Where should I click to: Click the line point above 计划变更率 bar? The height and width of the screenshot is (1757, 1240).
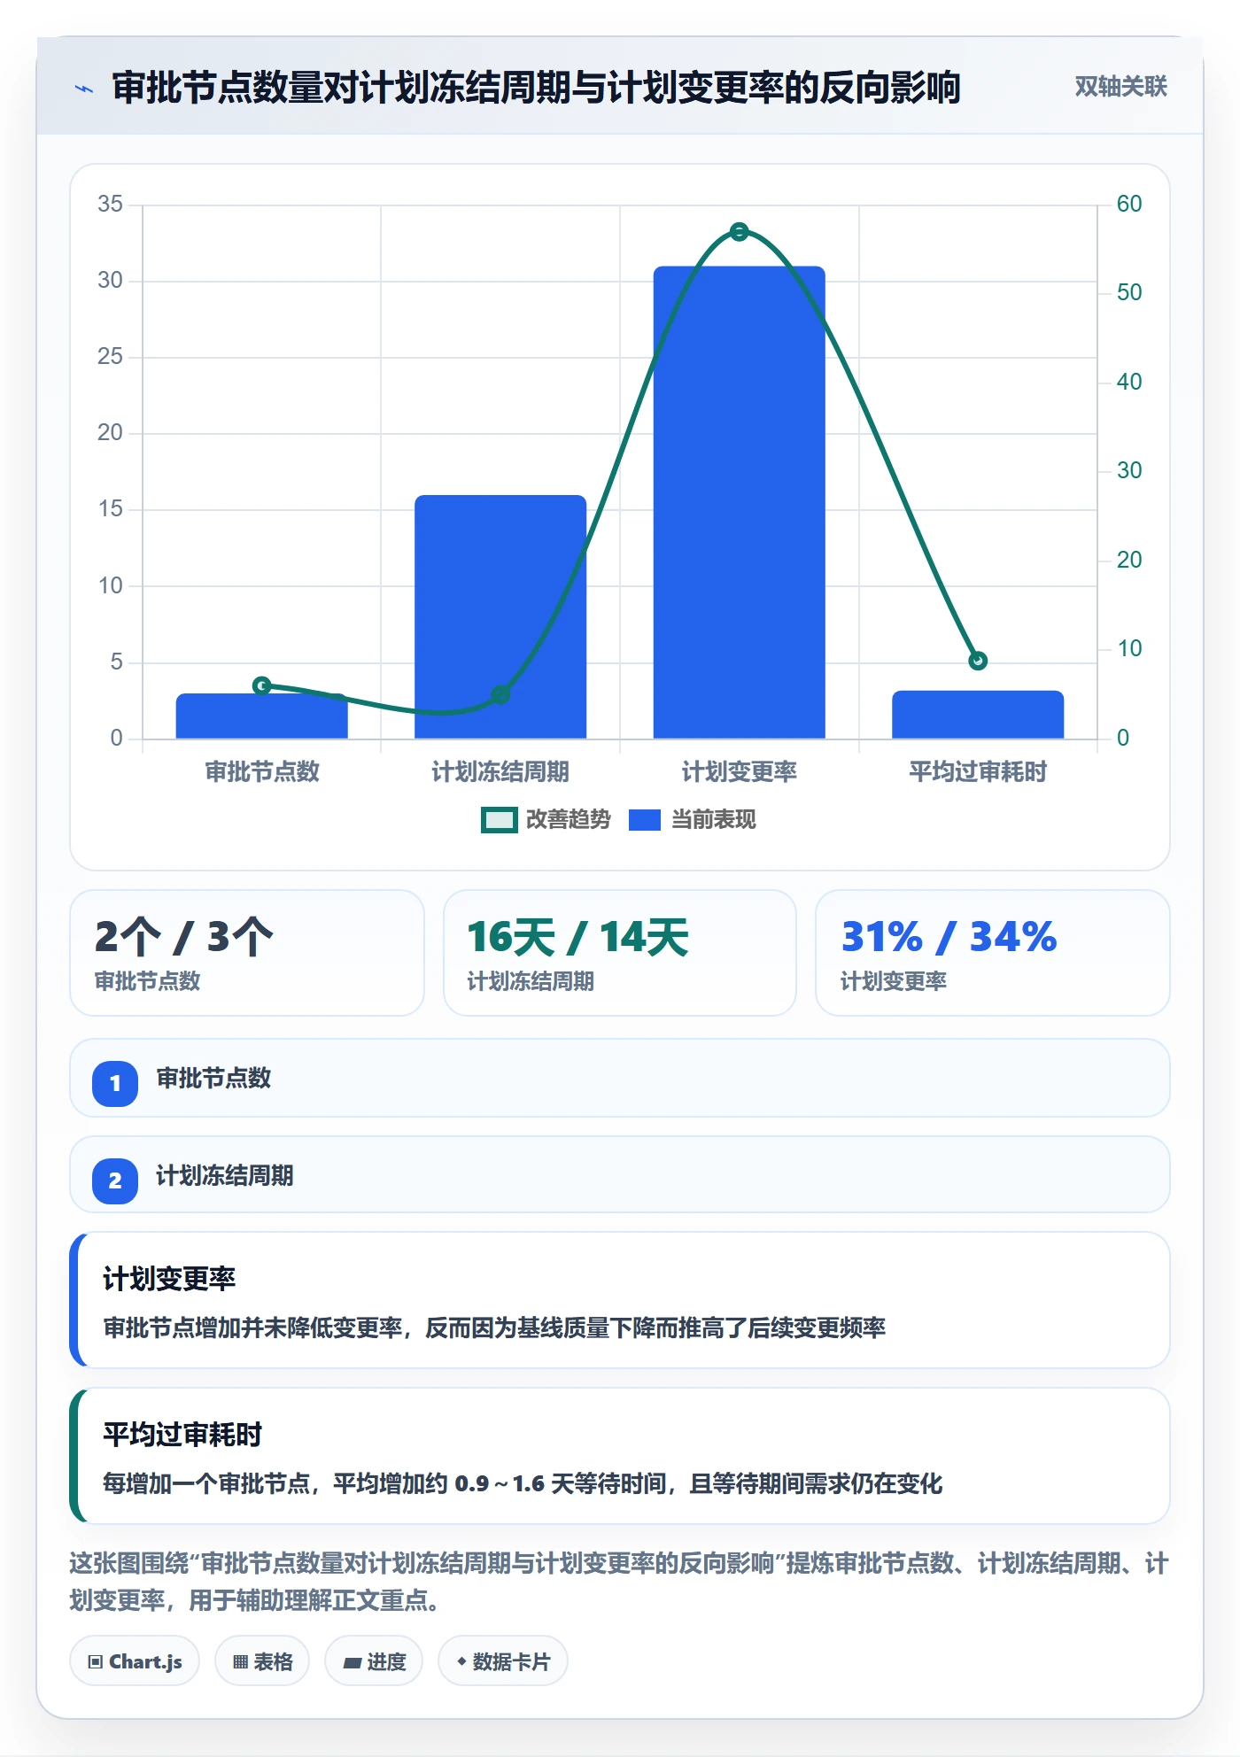click(x=740, y=232)
